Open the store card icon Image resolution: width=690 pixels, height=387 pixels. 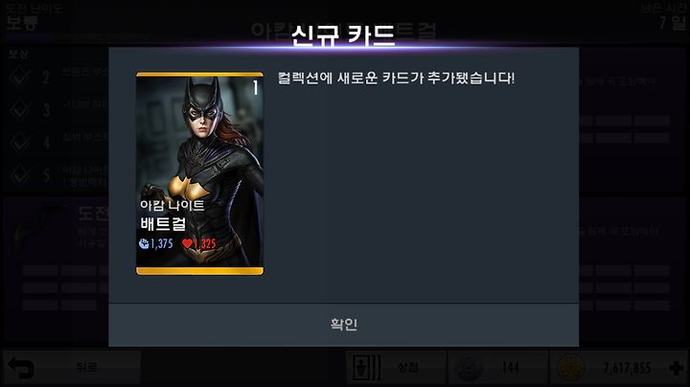366,368
